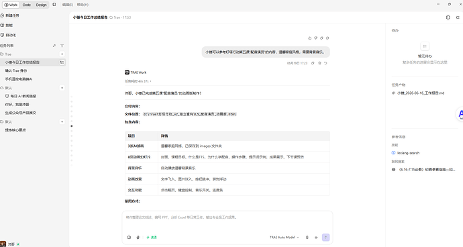Open the 每日 AI 新闻简报 task

point(21,96)
